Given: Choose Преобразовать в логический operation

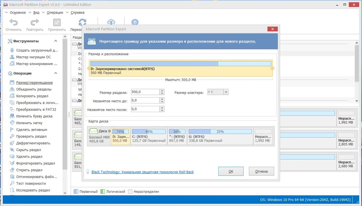Looking at the screenshot, I should point(34,103).
